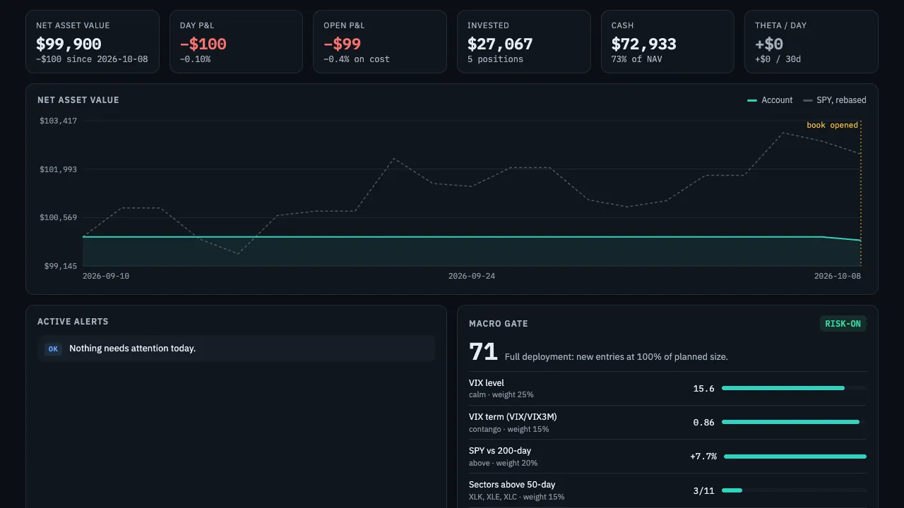This screenshot has height=508, width=904.
Task: Click the OK badge in Active Alerts
Action: [53, 349]
